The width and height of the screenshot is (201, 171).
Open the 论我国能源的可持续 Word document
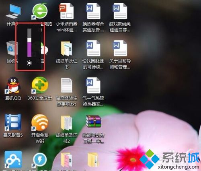point(93,48)
